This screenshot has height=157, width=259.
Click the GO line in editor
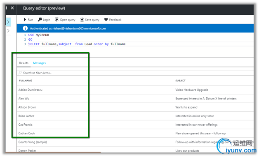(30, 39)
